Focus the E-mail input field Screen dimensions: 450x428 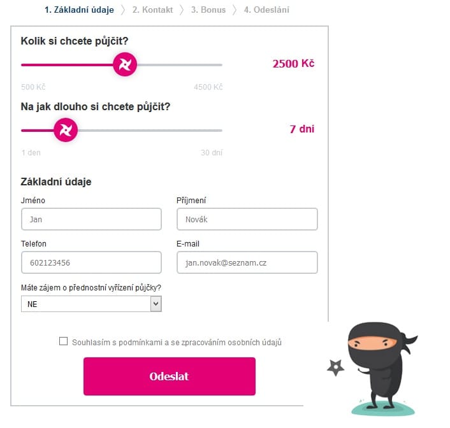pyautogui.click(x=247, y=262)
